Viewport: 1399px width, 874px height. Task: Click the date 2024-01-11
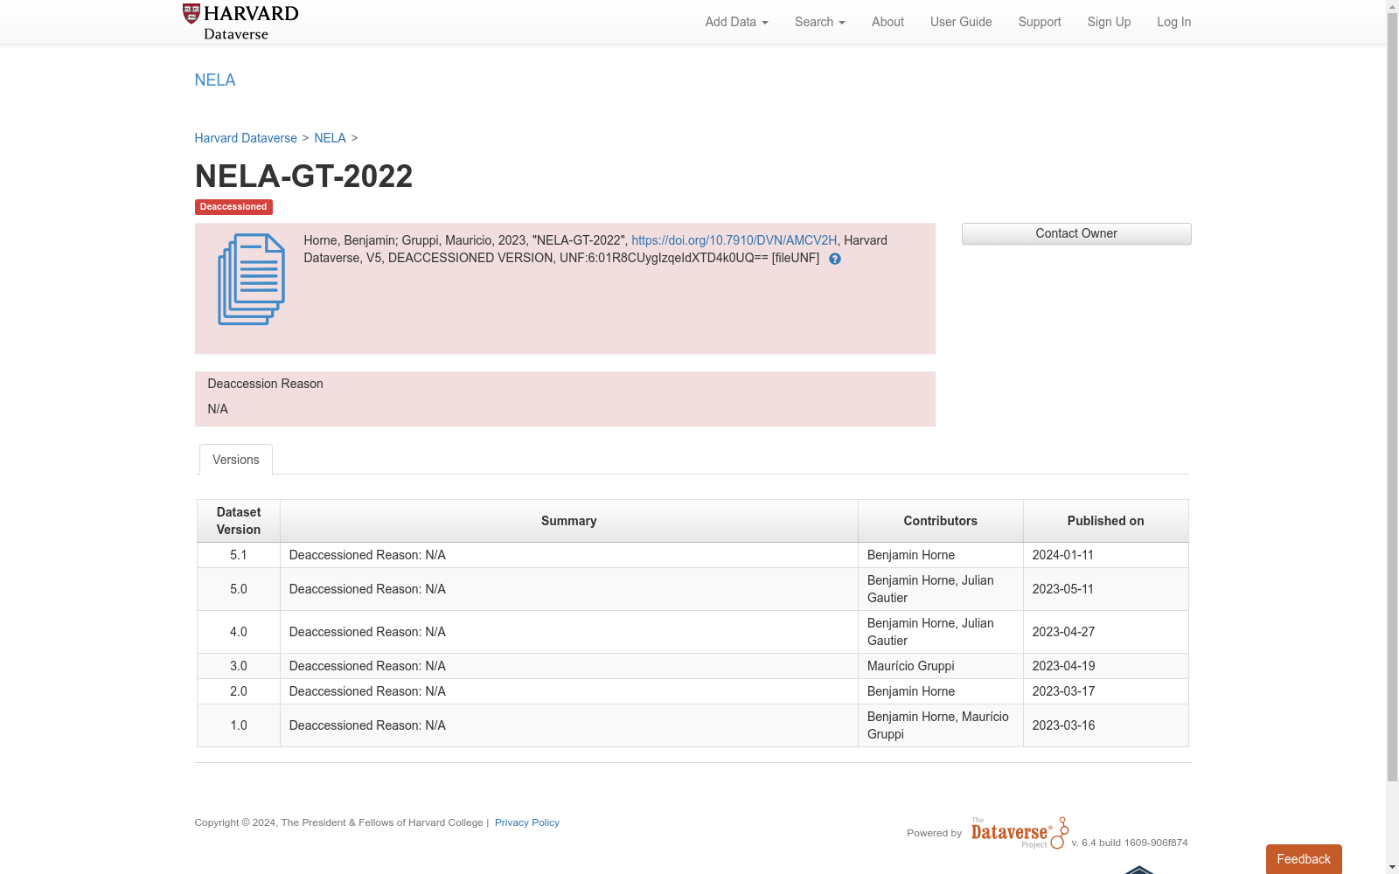point(1063,555)
